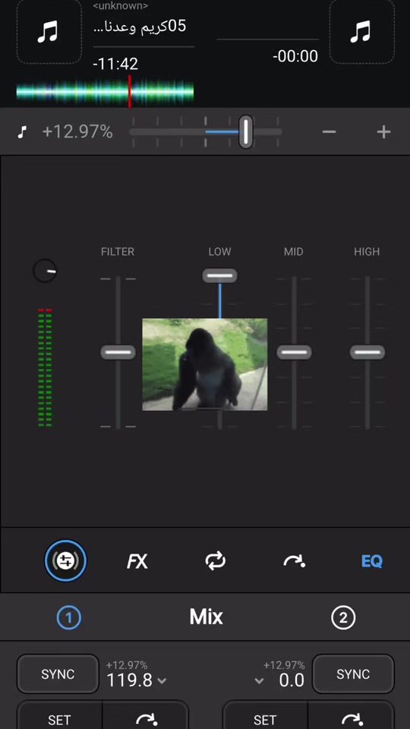Viewport: 410px width, 729px height.
Task: Click the gorilla video thumbnail
Action: pyautogui.click(x=204, y=364)
